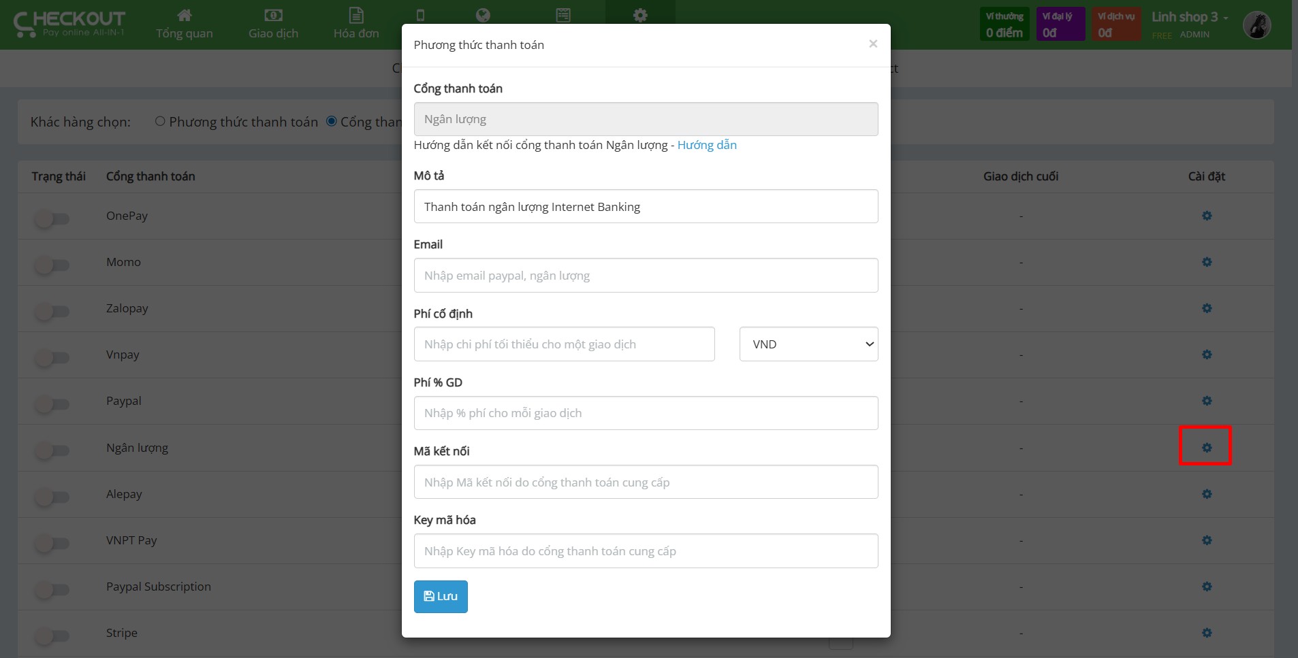This screenshot has width=1298, height=658.
Task: Open settings gear for Vnpay row
Action: 1206,355
